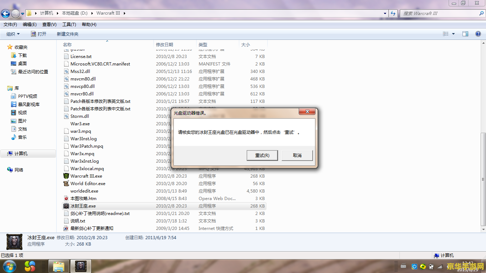Expand the view options dropdown arrow

point(453,34)
